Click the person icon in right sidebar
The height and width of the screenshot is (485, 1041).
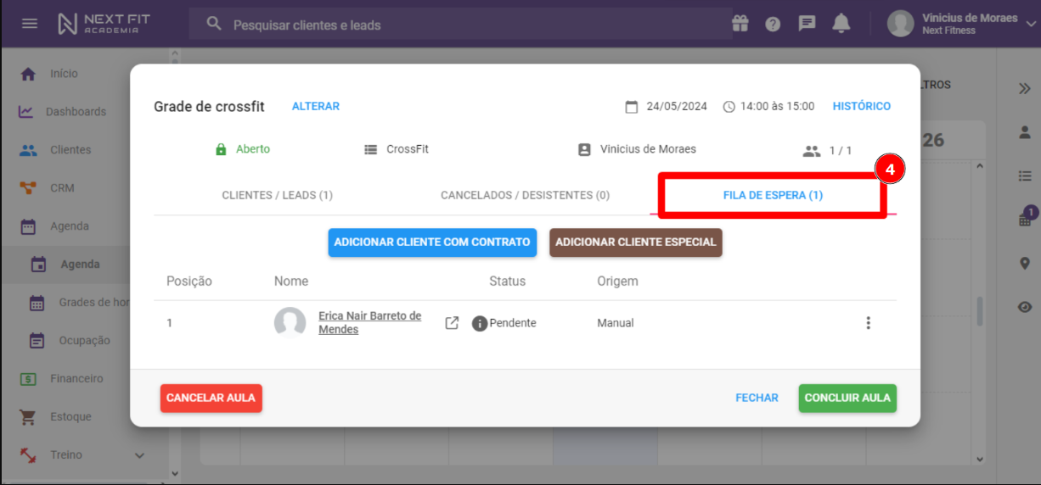point(1025,132)
